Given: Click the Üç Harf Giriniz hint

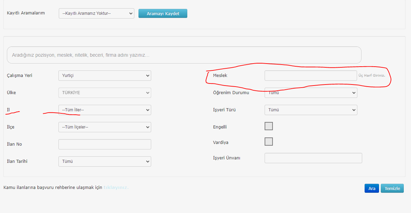Looking at the screenshot, I should coord(372,76).
